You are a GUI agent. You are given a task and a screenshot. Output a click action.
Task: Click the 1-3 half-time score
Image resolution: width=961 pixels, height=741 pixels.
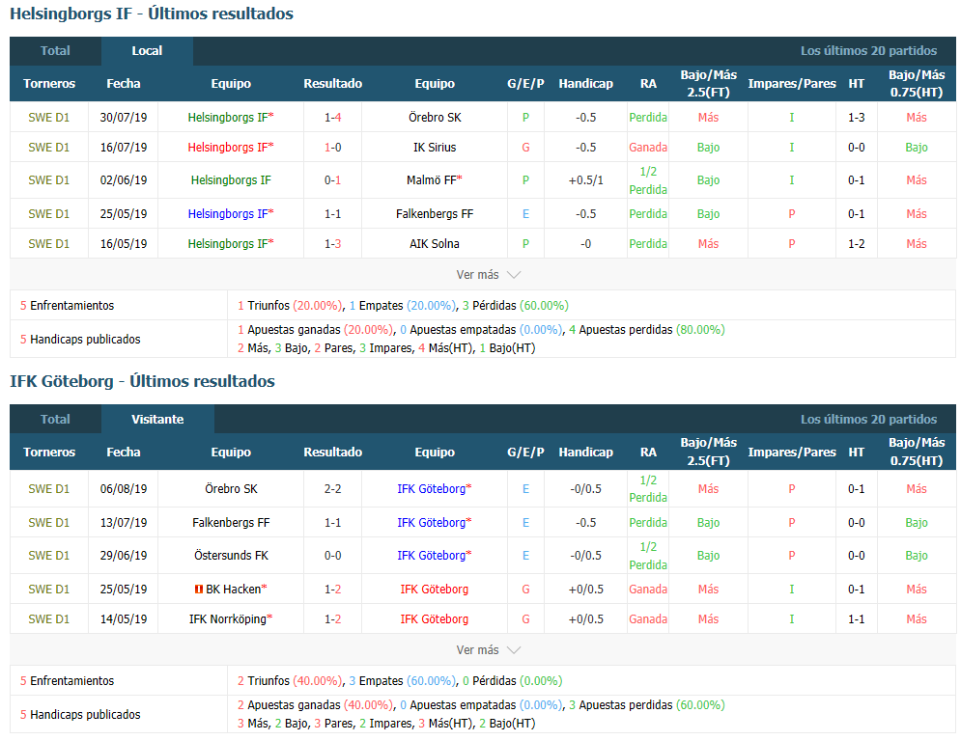tap(856, 118)
